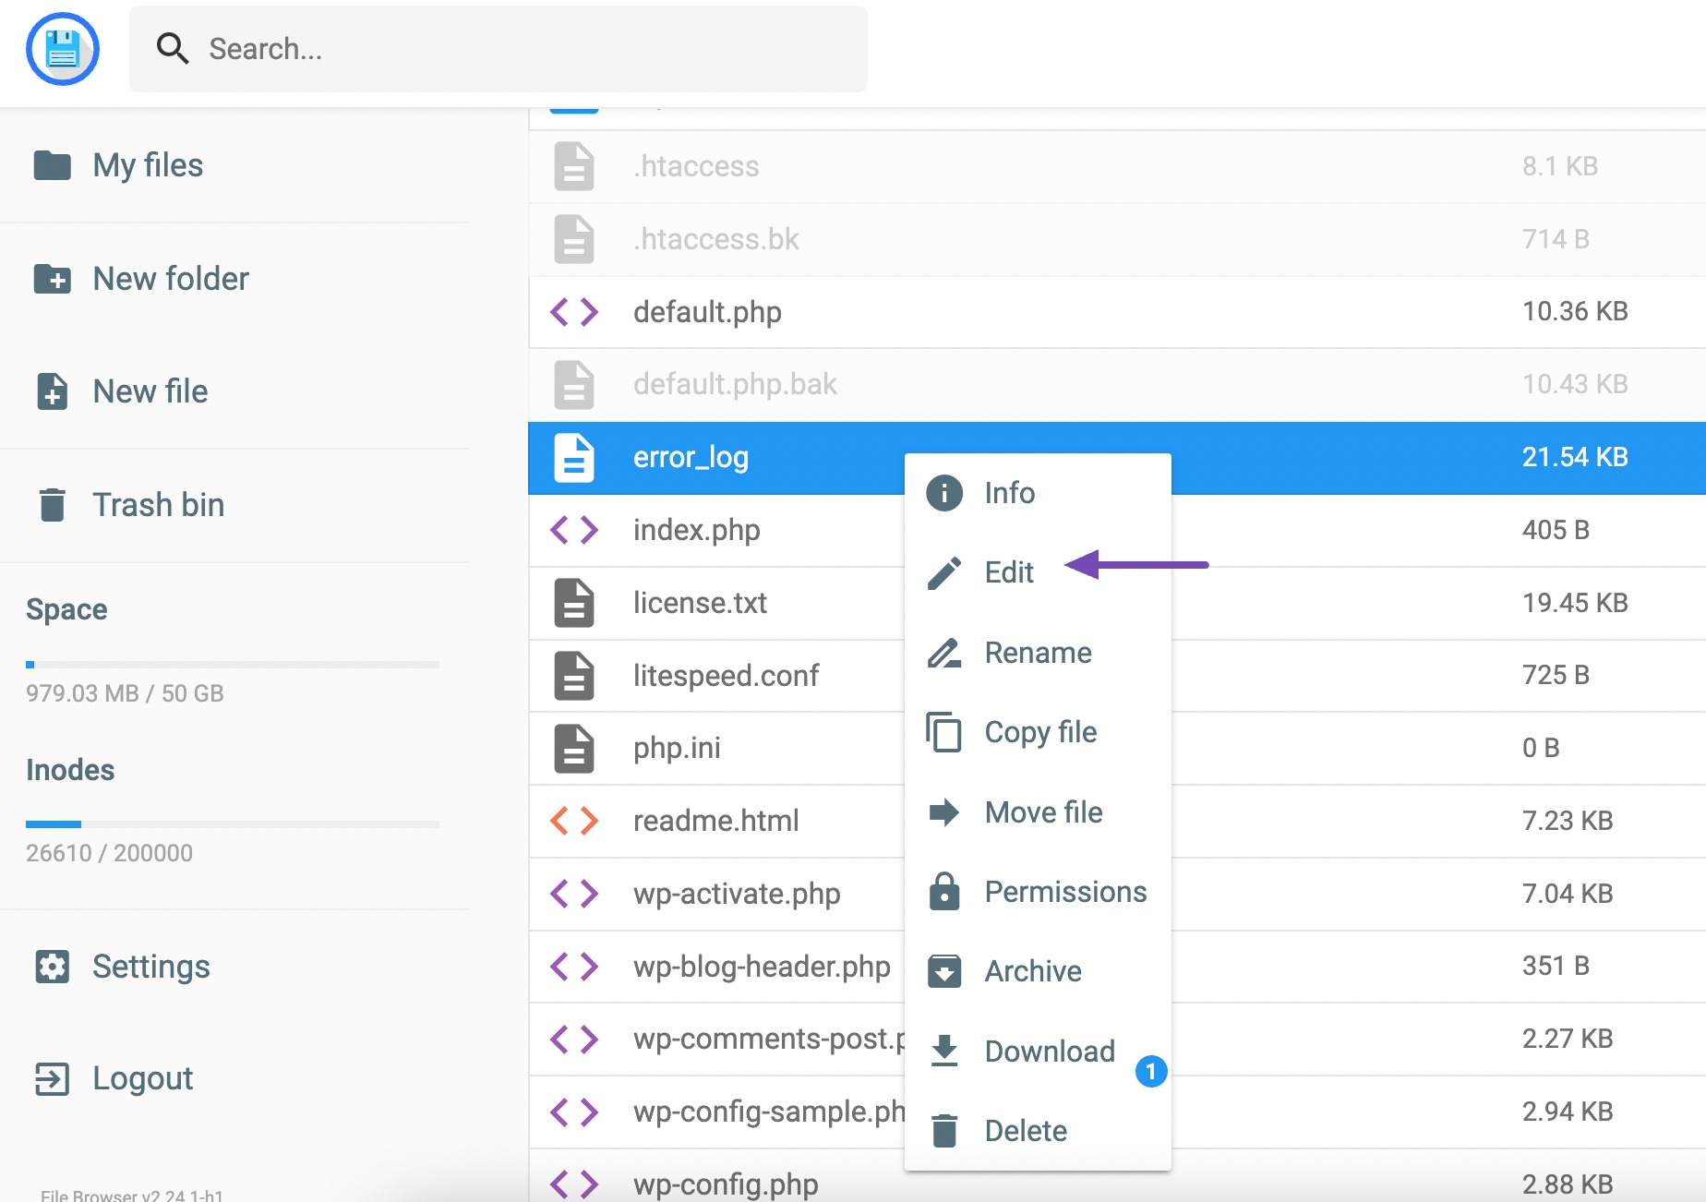The image size is (1706, 1202).
Task: Select the default.php file row
Action: coord(1015,312)
